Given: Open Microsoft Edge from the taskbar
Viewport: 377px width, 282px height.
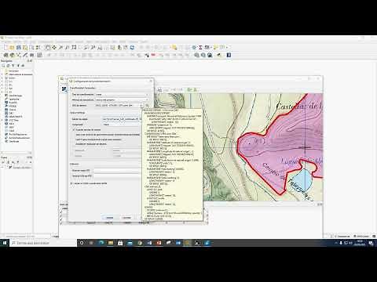Looking at the screenshot, I should pos(101,243).
